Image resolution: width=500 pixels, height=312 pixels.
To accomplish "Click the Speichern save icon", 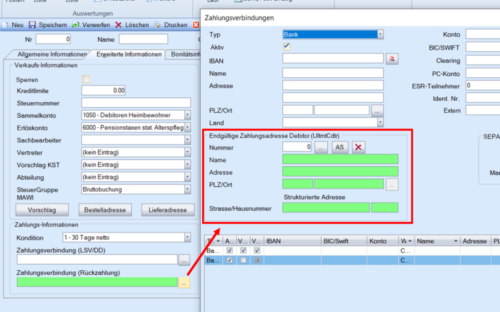I will click(x=32, y=25).
